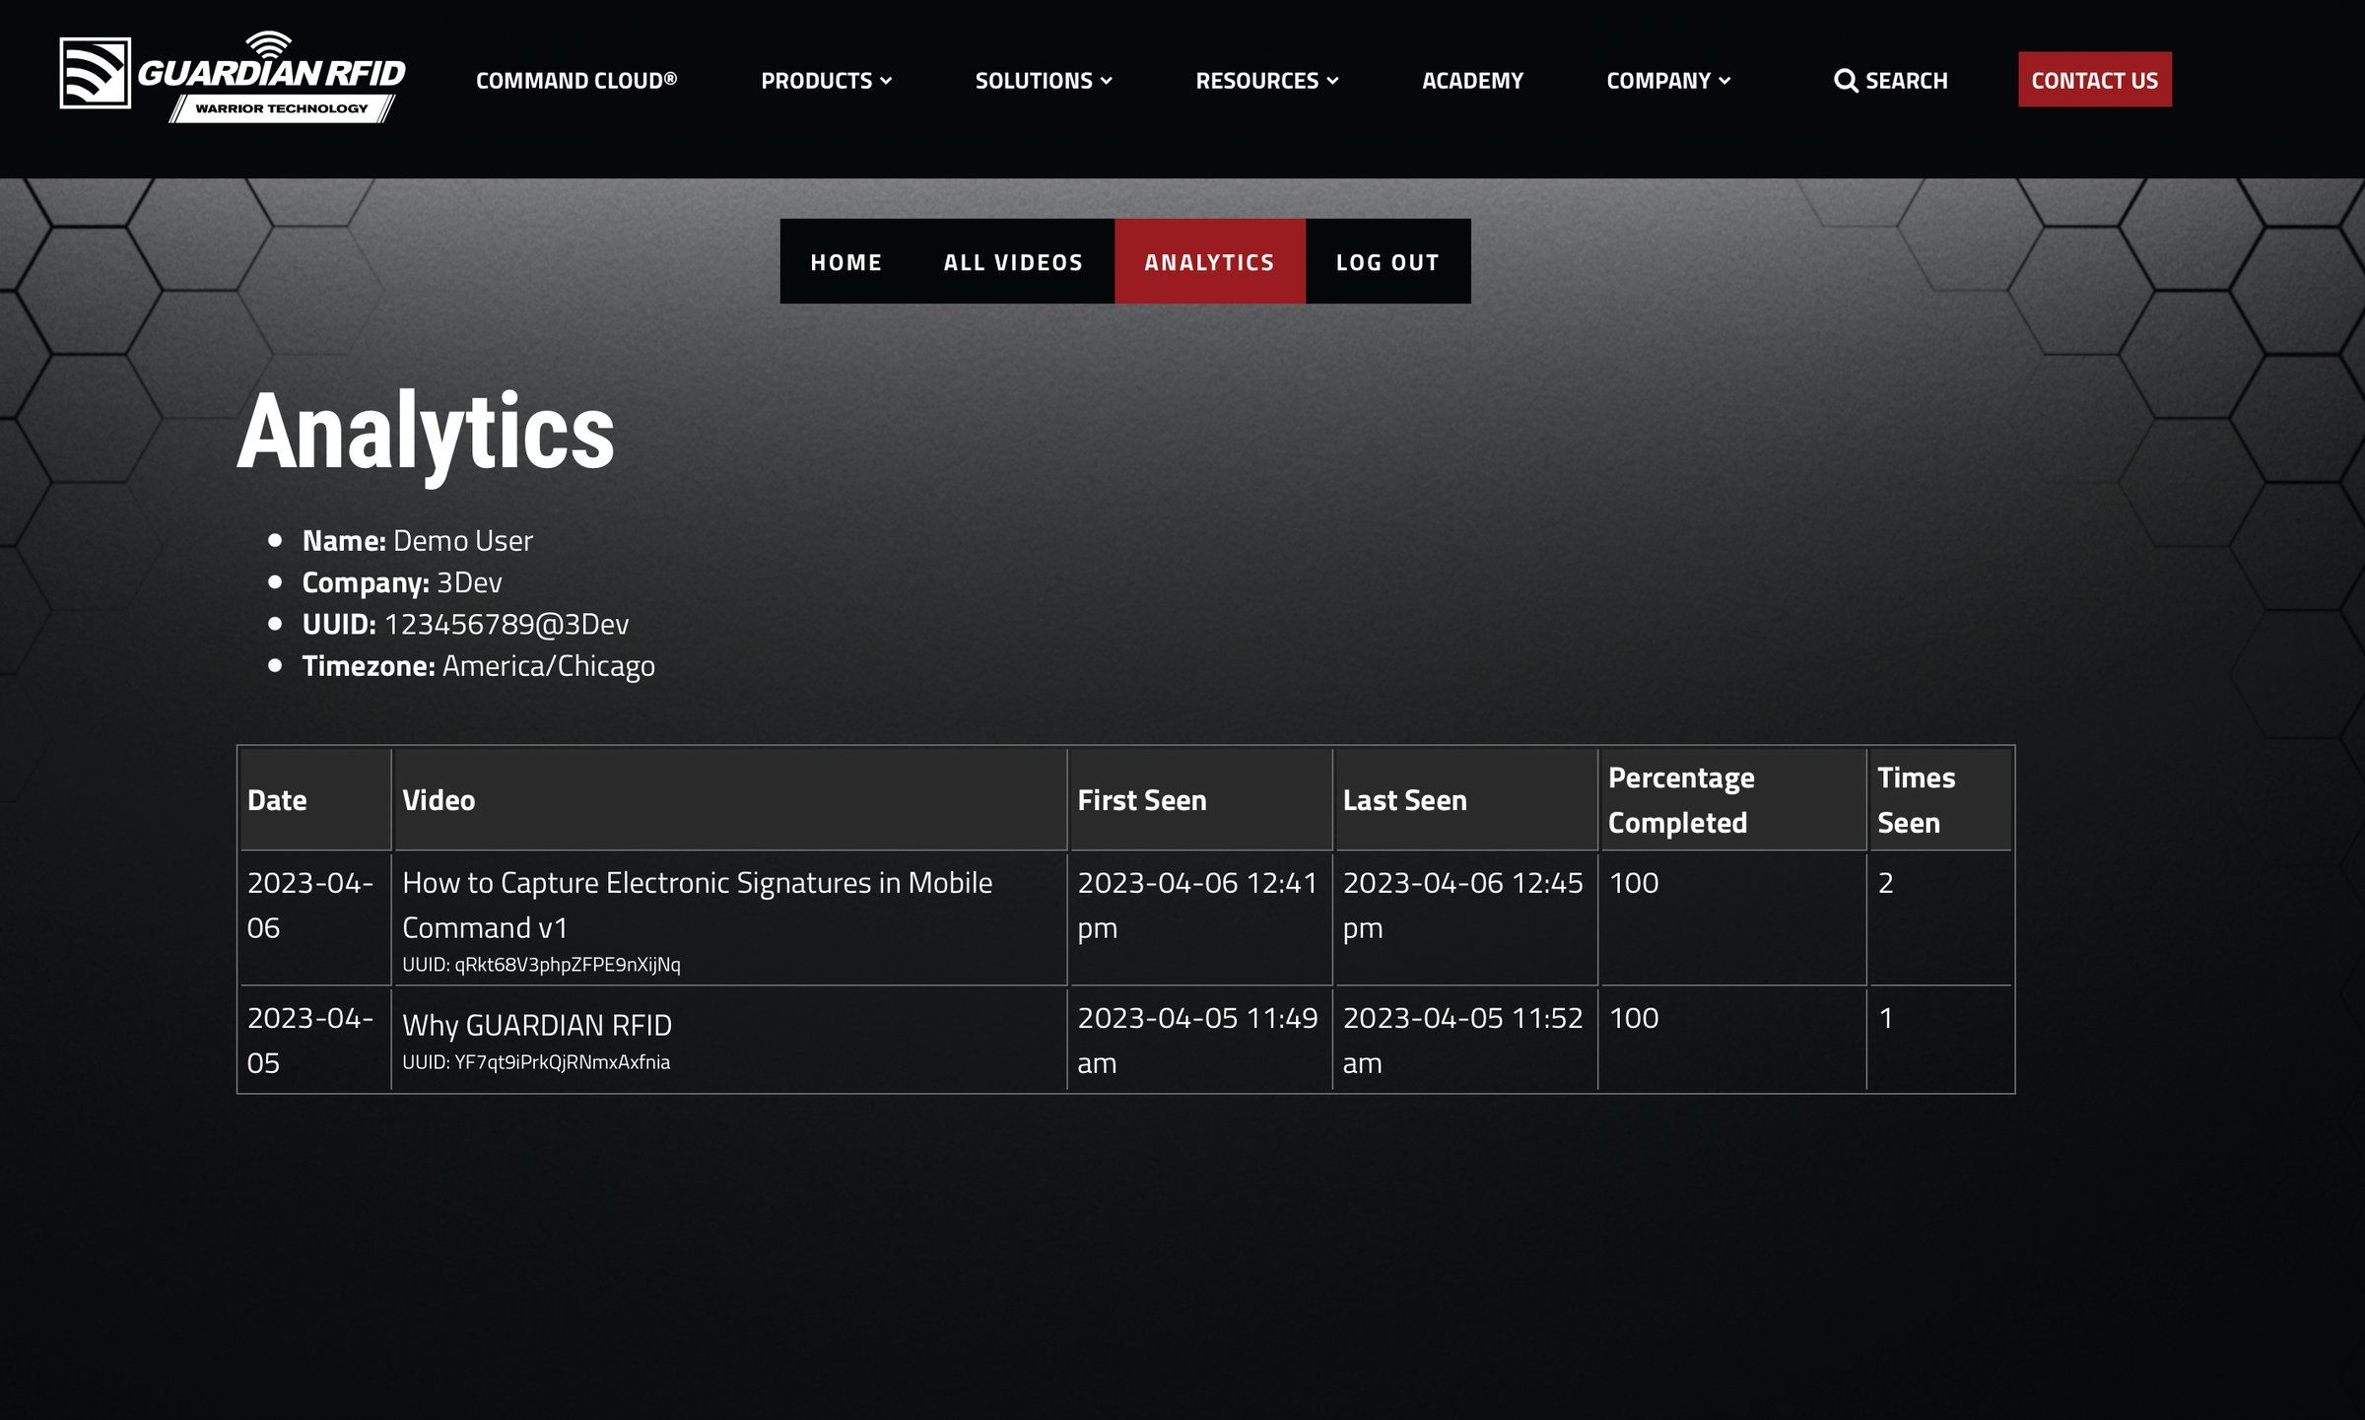Click the Video column header
Image resolution: width=2365 pixels, height=1420 pixels.
point(730,799)
